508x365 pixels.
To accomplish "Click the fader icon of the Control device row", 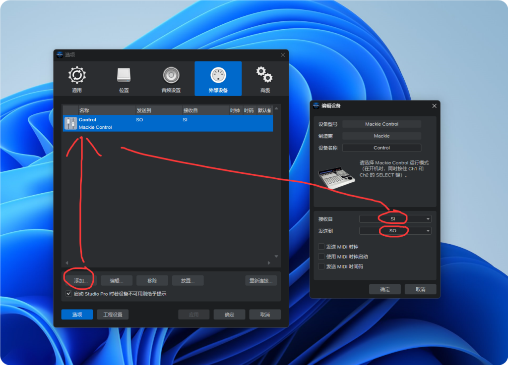I will click(x=70, y=123).
